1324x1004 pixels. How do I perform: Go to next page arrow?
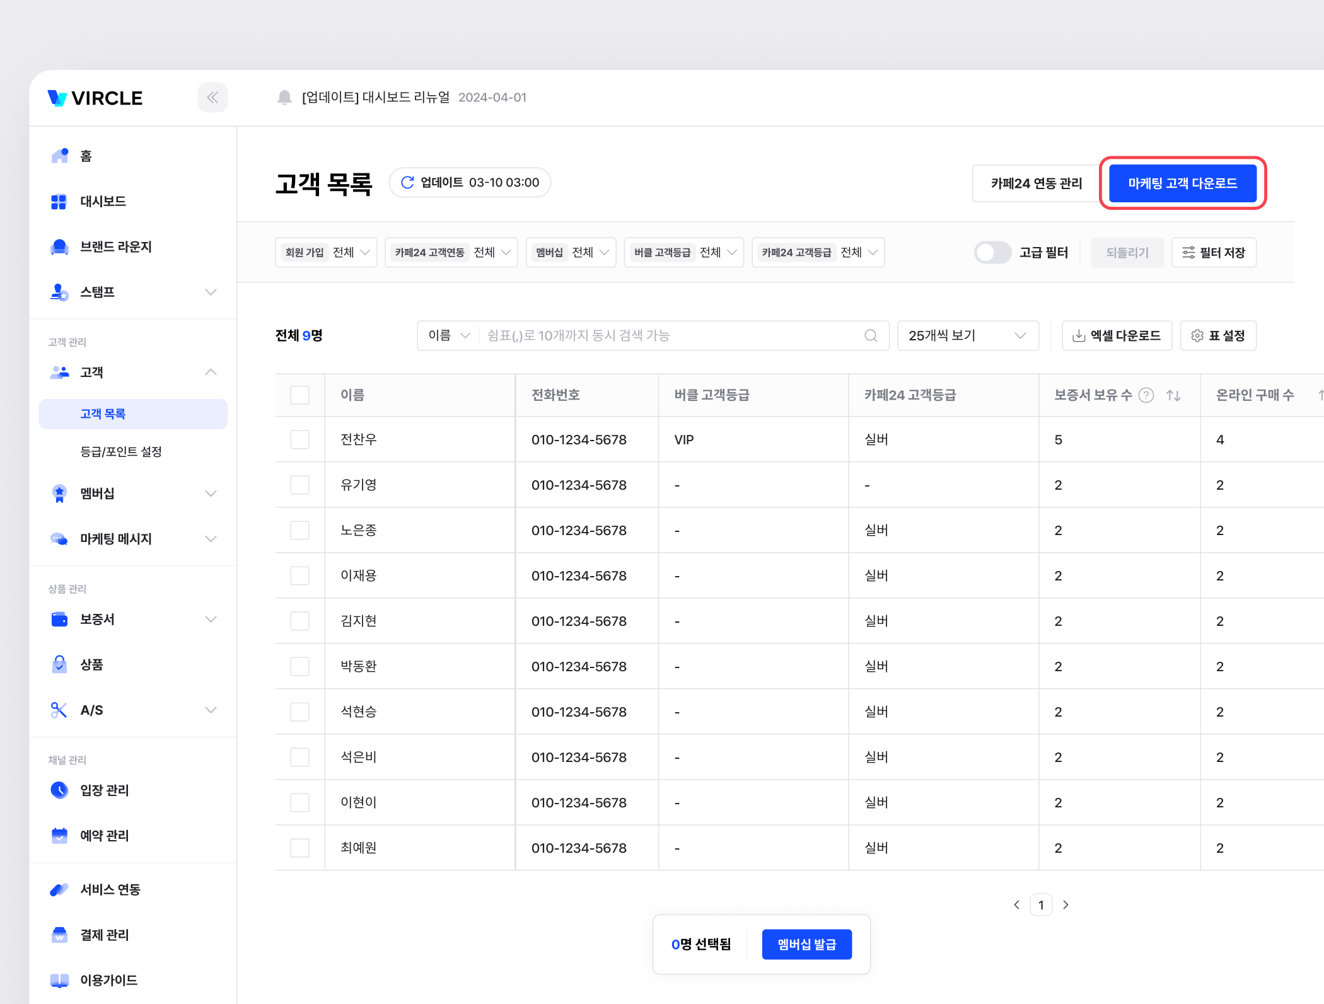[1066, 905]
